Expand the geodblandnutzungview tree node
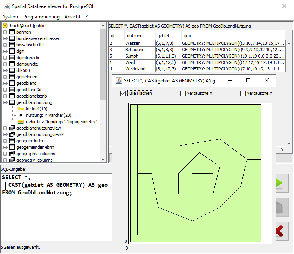This screenshot has width=294, height=254. click(x=5, y=128)
